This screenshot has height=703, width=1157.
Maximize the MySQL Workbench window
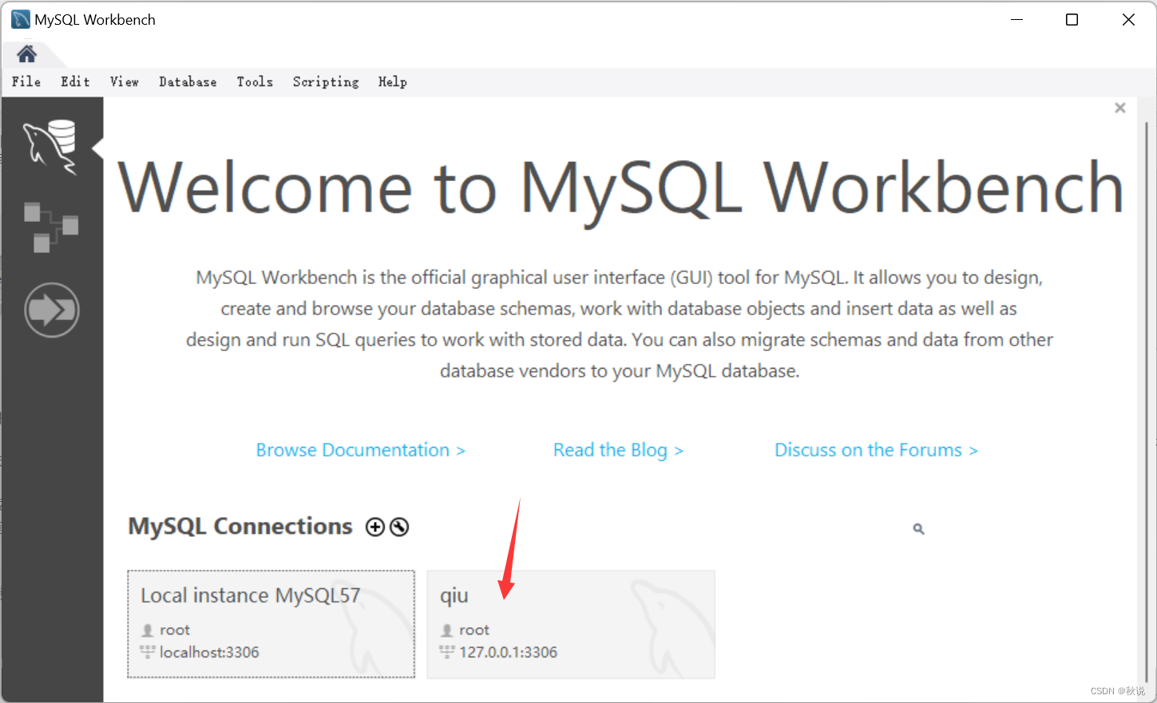(1072, 19)
